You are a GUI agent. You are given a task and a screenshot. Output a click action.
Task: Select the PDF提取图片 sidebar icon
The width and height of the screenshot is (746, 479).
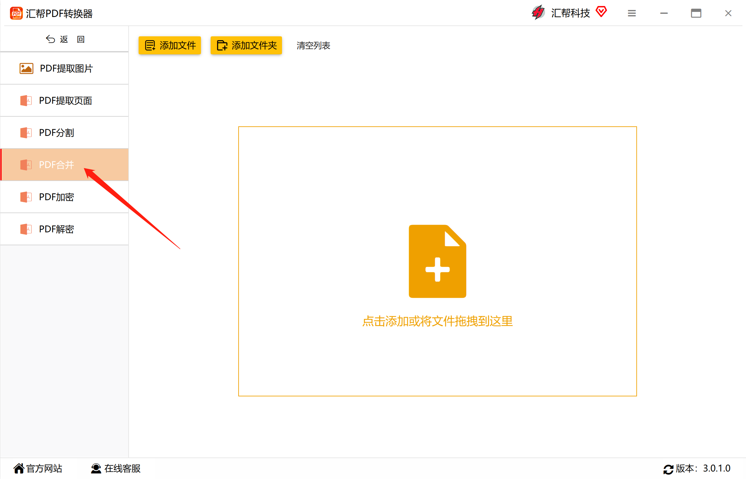[x=26, y=68]
